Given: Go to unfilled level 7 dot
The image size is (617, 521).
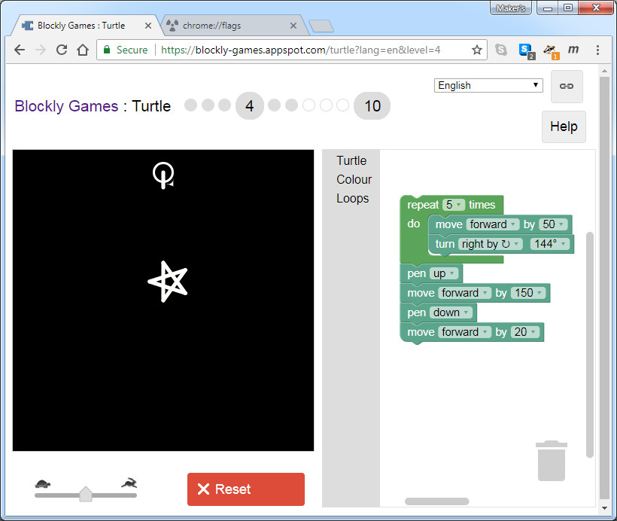Looking at the screenshot, I should (x=309, y=105).
